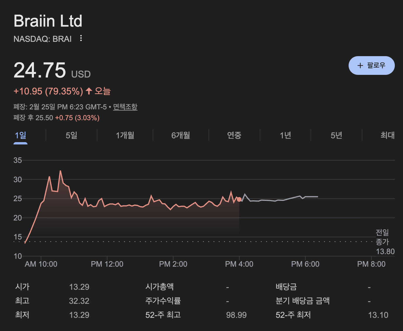Click the 52-주 최저 value 13.10
Image resolution: width=403 pixels, height=331 pixels.
tap(378, 315)
